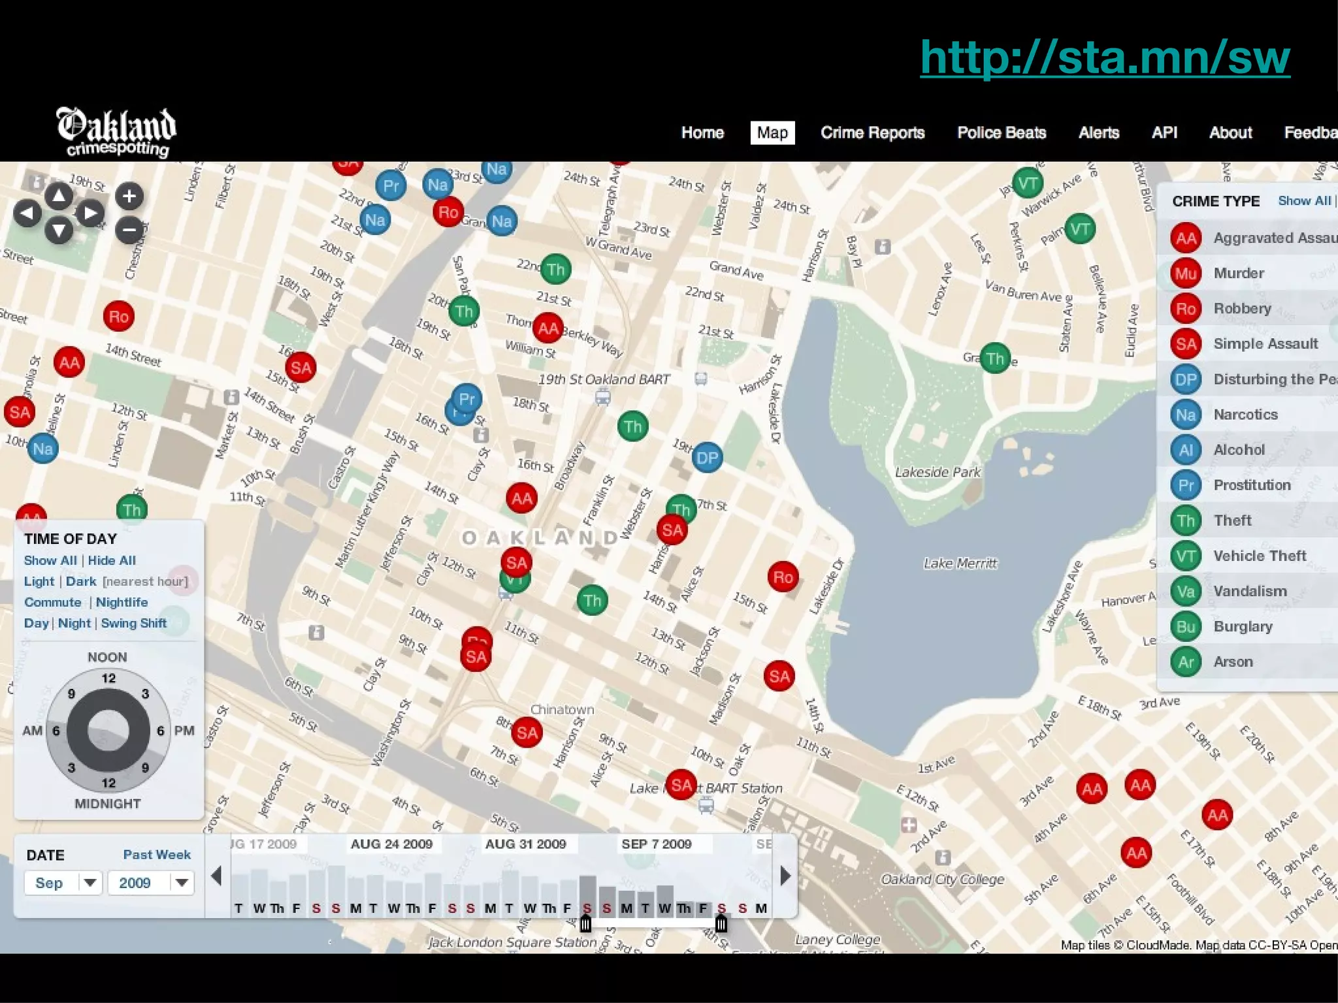Open the Sep month dropdown
This screenshot has height=1003, width=1338.
63,883
